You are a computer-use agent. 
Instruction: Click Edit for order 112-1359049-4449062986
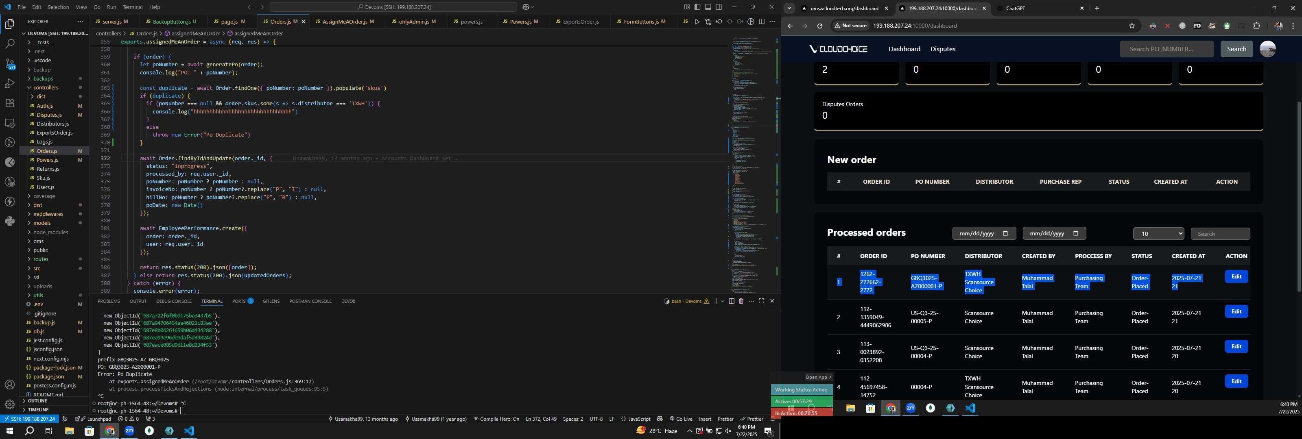pyautogui.click(x=1236, y=312)
